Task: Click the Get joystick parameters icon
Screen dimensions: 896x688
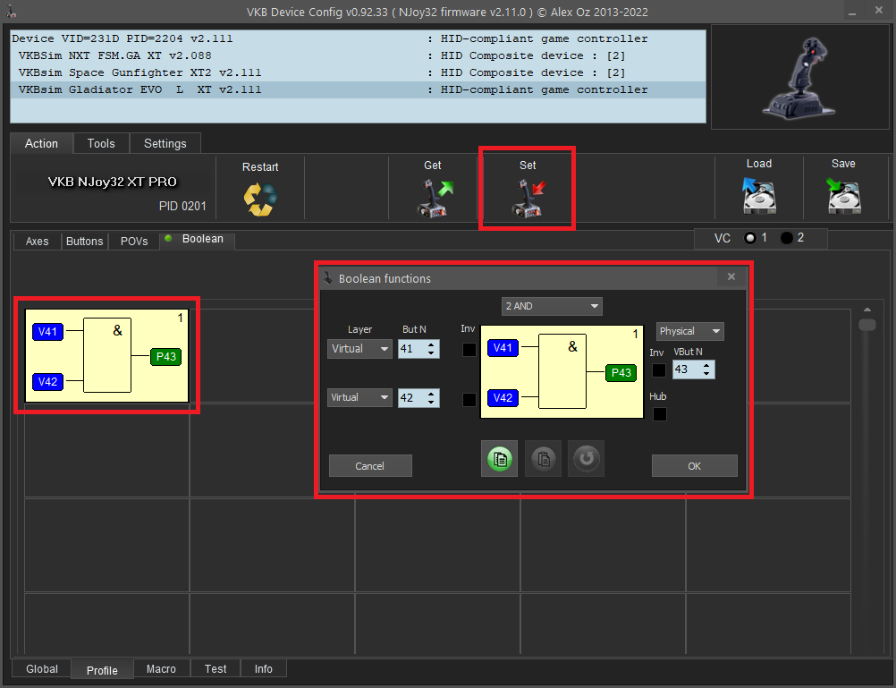Action: tap(435, 198)
